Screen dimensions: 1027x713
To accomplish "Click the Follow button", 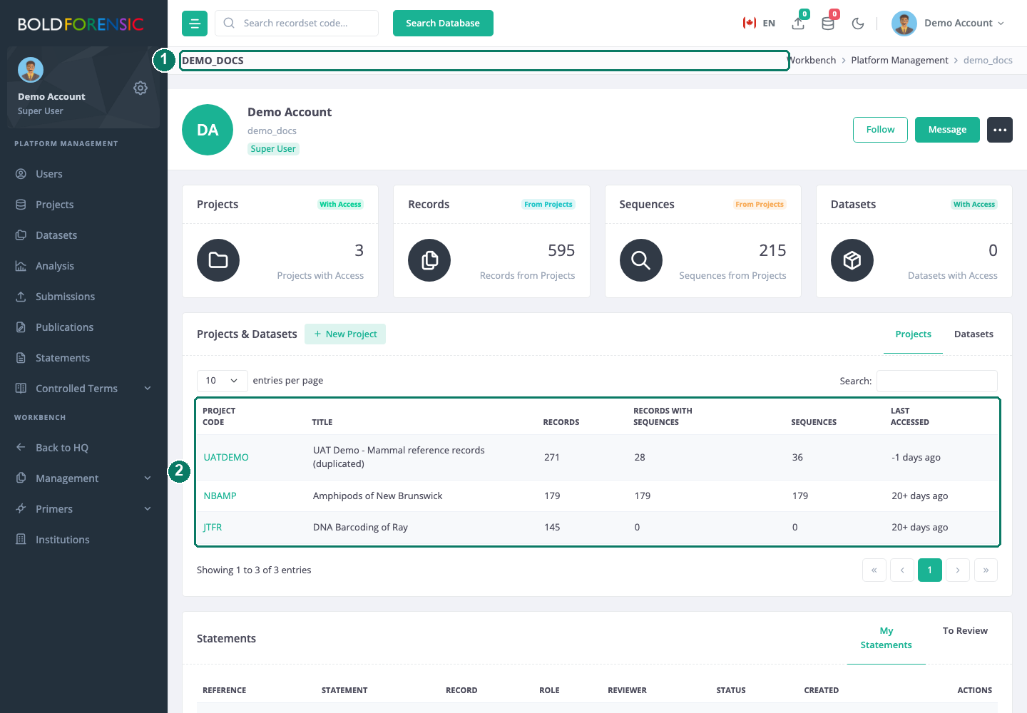I will [x=880, y=130].
